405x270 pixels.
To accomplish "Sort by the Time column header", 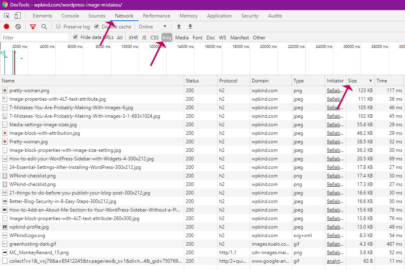I will pos(389,81).
